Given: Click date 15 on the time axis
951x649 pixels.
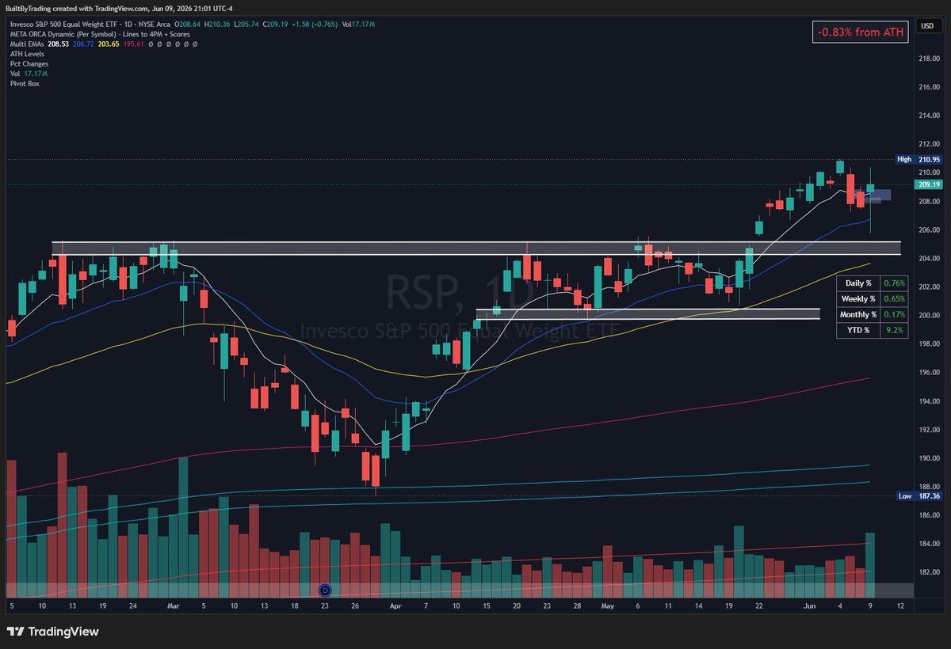Looking at the screenshot, I should (486, 605).
